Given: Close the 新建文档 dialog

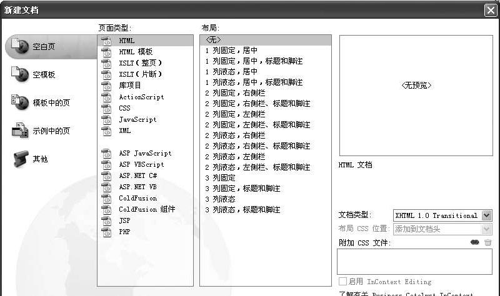Looking at the screenshot, I should 491,10.
